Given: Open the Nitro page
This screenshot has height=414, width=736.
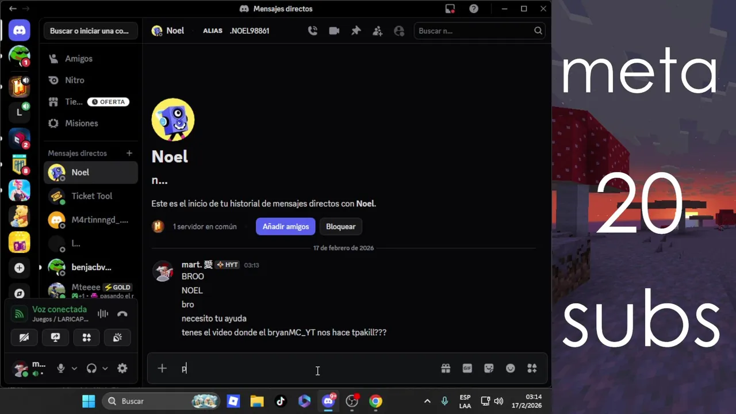Looking at the screenshot, I should point(90,80).
